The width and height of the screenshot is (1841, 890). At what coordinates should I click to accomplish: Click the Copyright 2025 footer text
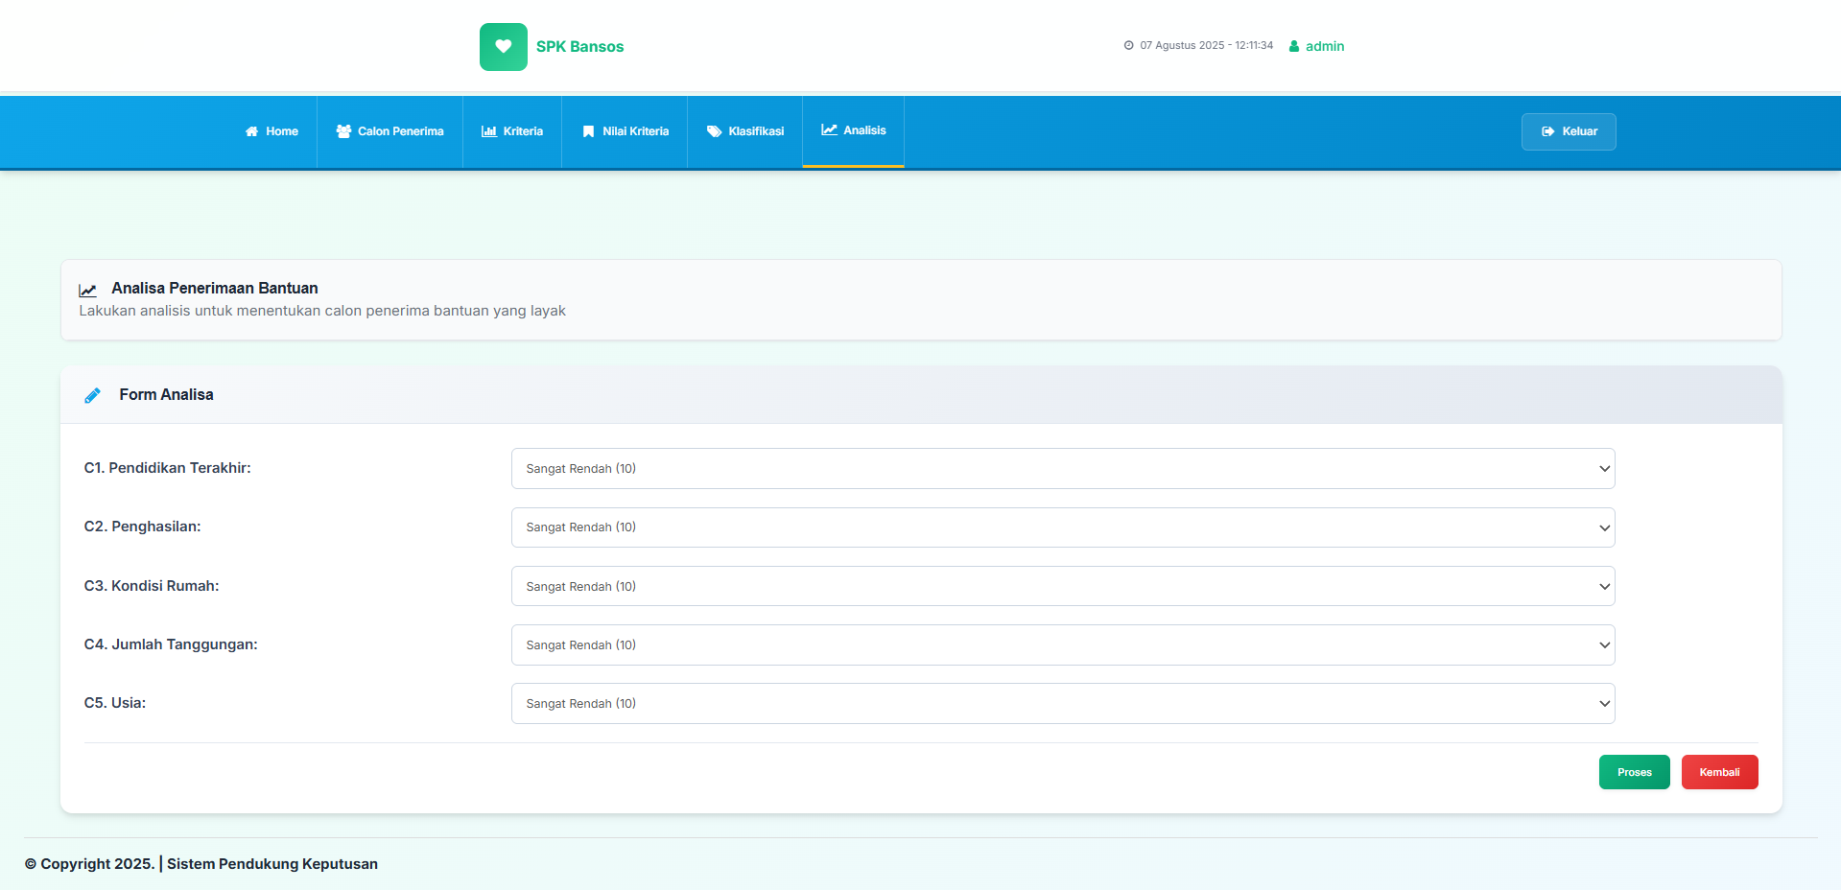89,864
